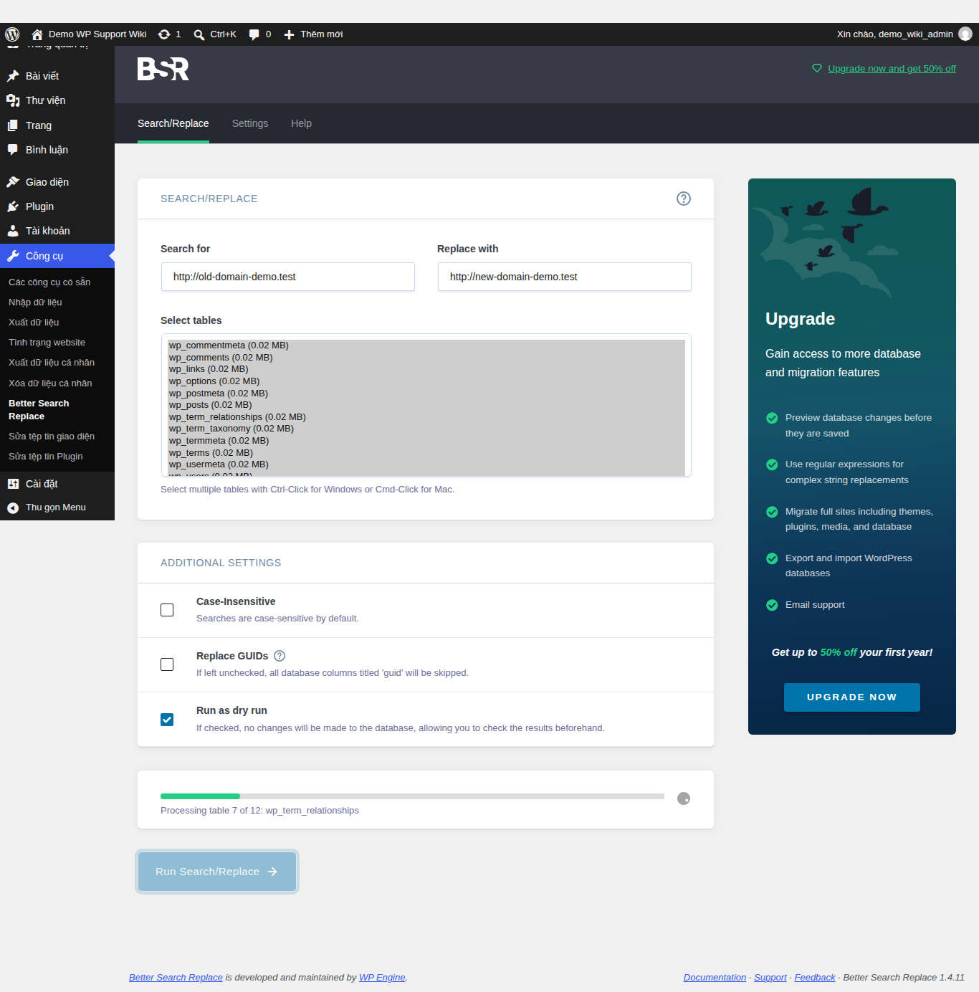Screen dimensions: 979x992
Task: Click the processing progress bar
Action: point(412,796)
